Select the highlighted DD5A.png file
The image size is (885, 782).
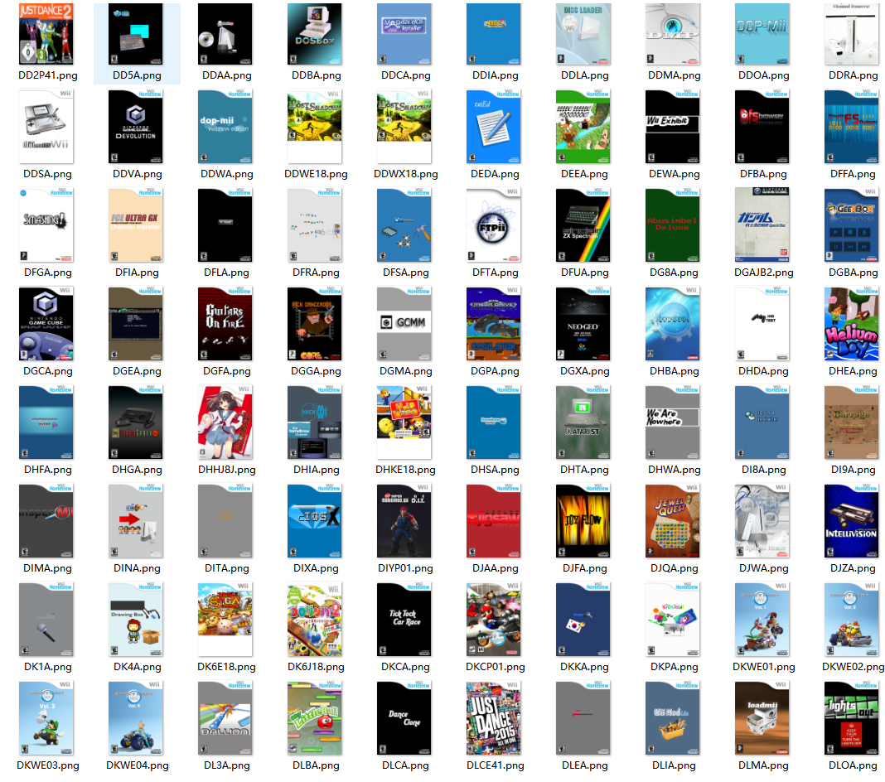[136, 35]
